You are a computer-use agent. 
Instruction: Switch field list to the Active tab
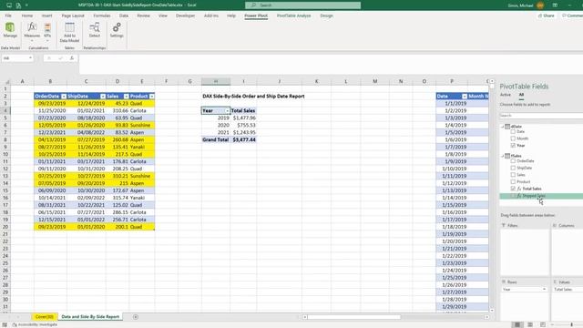click(x=506, y=95)
